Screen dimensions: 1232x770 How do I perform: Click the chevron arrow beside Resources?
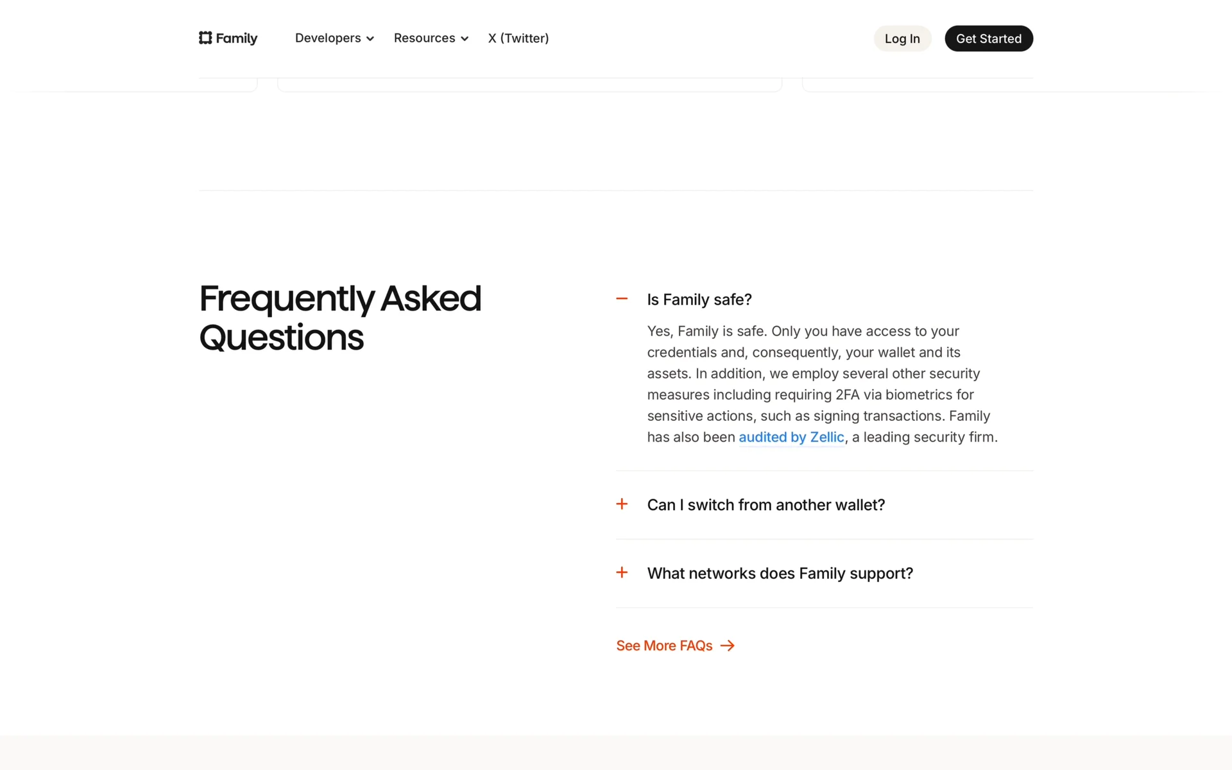point(465,39)
